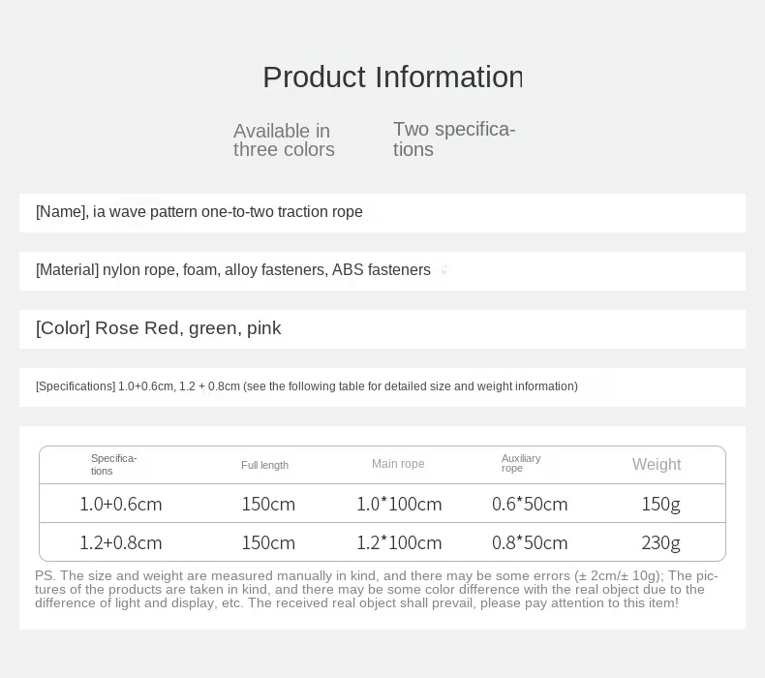Select the Name row for traction rope
This screenshot has width=765, height=678.
pyautogui.click(x=199, y=212)
